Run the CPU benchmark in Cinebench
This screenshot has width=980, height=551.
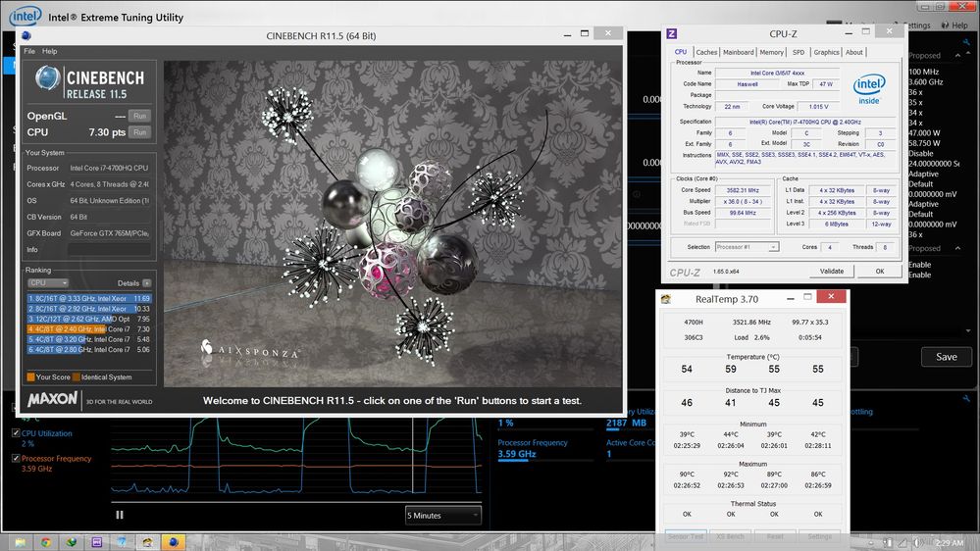[x=139, y=132]
